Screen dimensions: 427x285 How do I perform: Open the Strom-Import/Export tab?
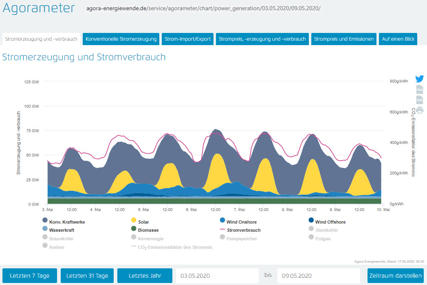pyautogui.click(x=187, y=39)
